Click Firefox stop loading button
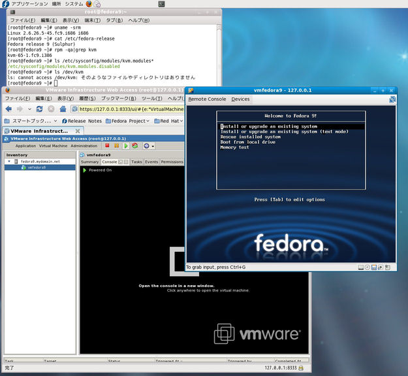Viewport: 408px width, 376px height. [51, 109]
